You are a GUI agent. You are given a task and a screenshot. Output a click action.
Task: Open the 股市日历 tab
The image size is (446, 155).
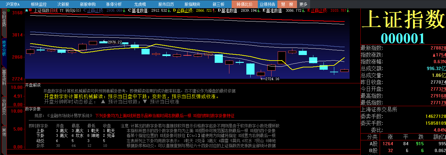click(166, 4)
